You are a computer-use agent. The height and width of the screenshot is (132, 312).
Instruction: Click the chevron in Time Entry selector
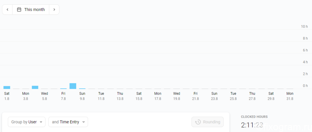[x=83, y=122]
